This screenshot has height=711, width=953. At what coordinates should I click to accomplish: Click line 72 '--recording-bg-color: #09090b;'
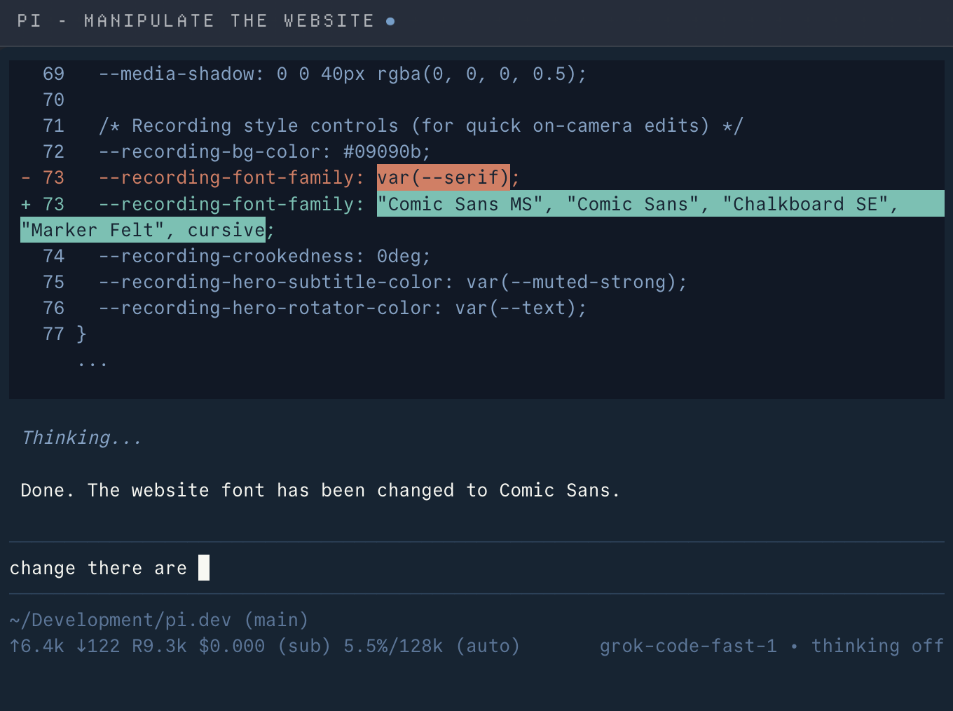pos(264,152)
